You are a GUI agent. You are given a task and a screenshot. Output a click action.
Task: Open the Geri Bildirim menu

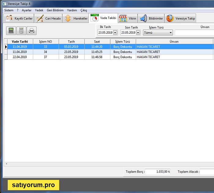pos(55,10)
